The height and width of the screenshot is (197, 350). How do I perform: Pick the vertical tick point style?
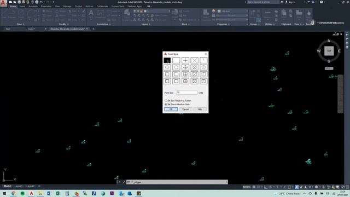pyautogui.click(x=203, y=60)
